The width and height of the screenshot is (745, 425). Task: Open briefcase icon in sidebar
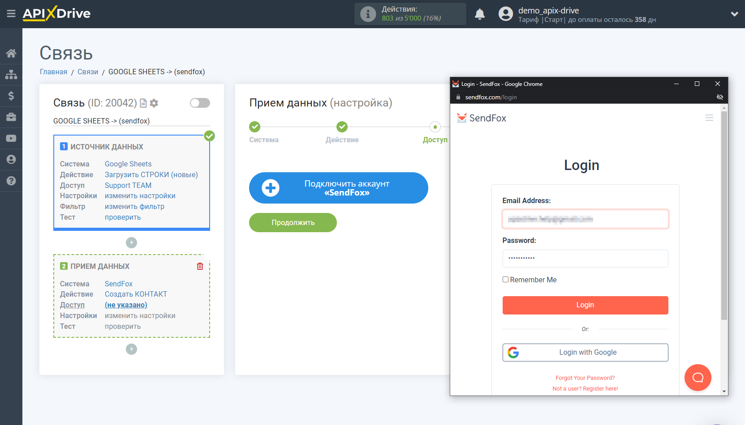(11, 117)
